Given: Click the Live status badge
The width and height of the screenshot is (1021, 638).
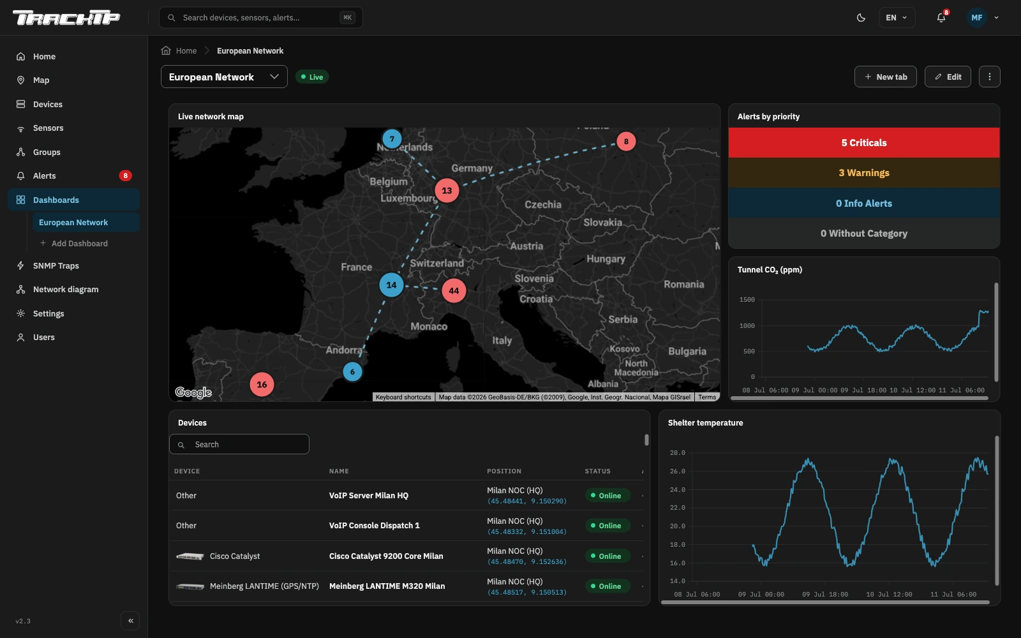Looking at the screenshot, I should (312, 77).
